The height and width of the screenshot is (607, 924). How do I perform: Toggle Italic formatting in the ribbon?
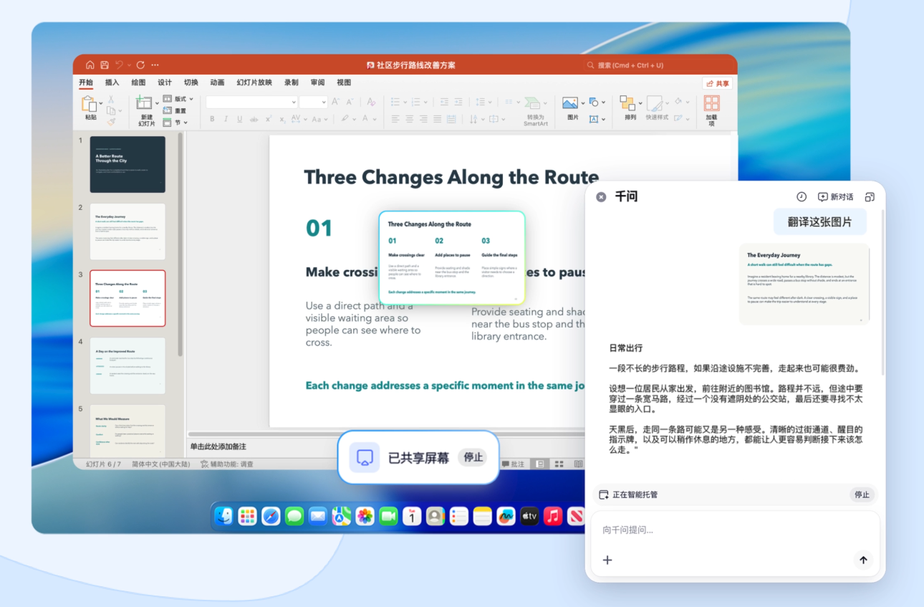(226, 119)
